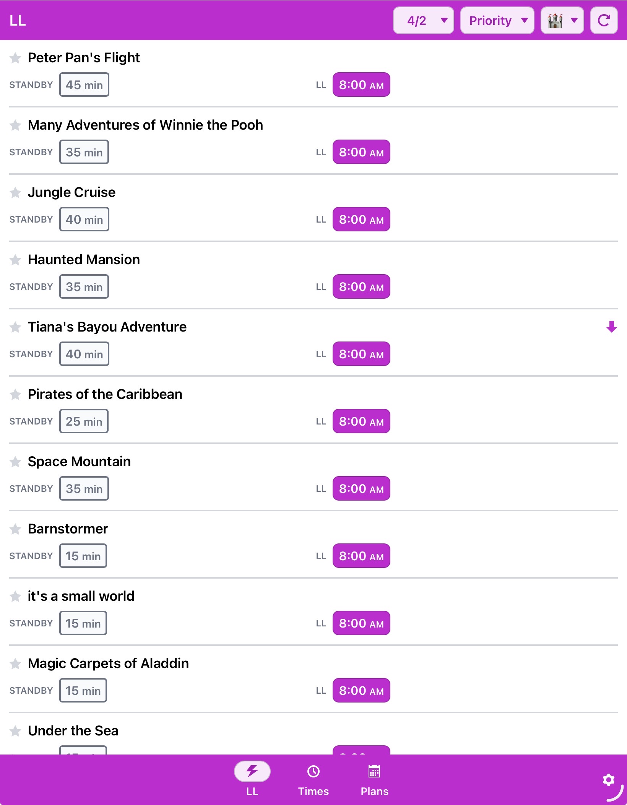Tap the clock icon above Times
Screen dimensions: 627x805
pos(313,771)
